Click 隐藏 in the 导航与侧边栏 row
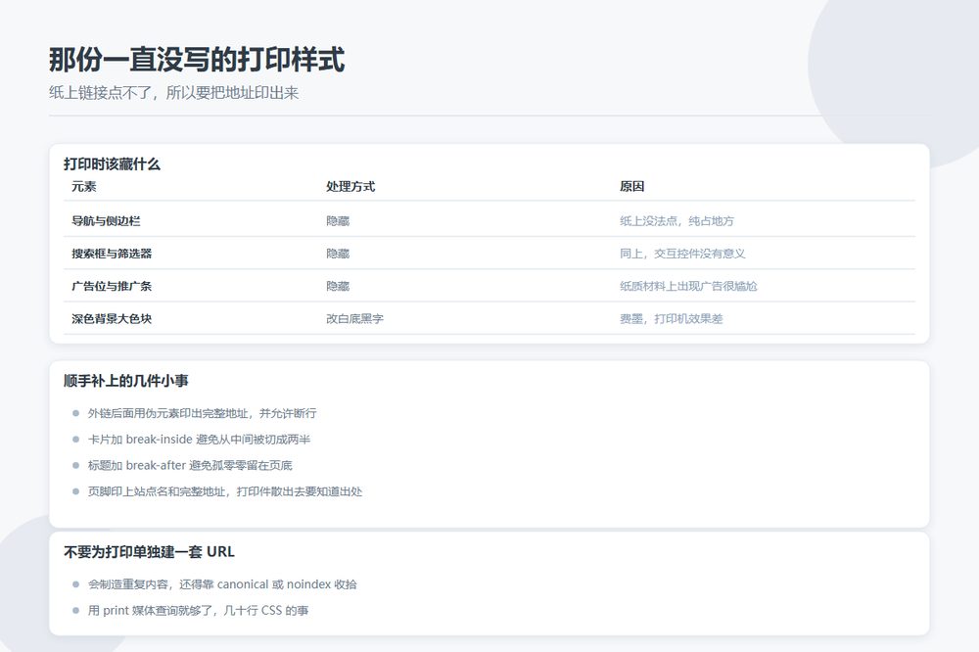This screenshot has width=979, height=652. 338,220
